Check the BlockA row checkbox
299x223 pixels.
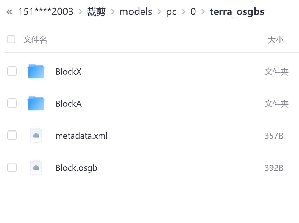12,103
